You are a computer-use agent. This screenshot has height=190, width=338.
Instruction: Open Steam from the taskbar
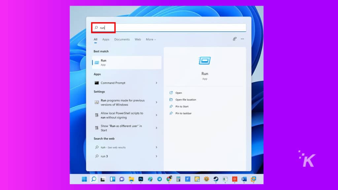[x=216, y=179]
